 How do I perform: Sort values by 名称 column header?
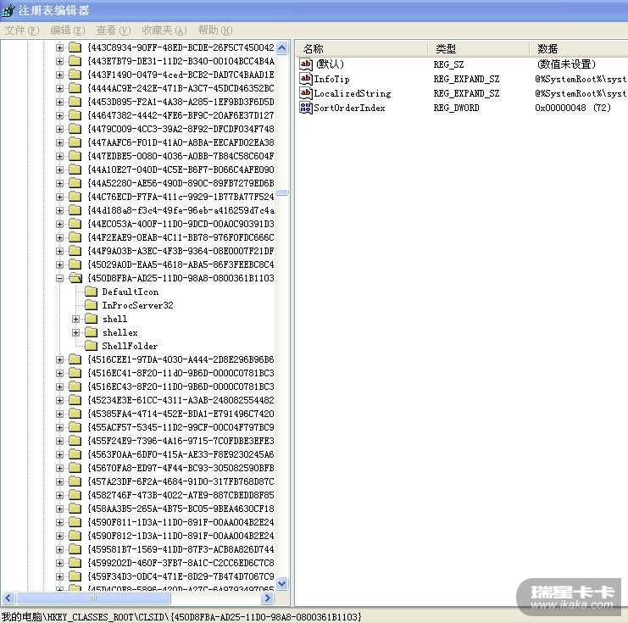pyautogui.click(x=362, y=49)
